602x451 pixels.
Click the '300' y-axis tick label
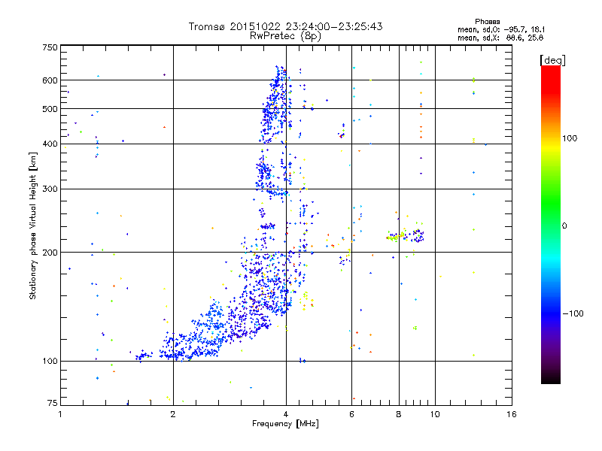click(50, 189)
